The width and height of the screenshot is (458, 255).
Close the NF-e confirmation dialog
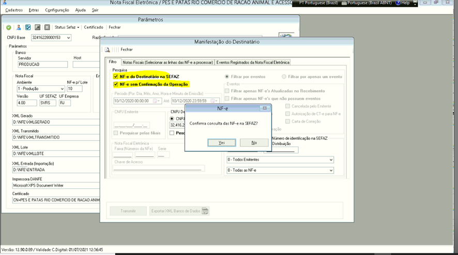click(264, 108)
